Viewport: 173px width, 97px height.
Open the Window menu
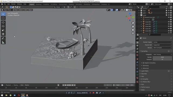[19, 4]
